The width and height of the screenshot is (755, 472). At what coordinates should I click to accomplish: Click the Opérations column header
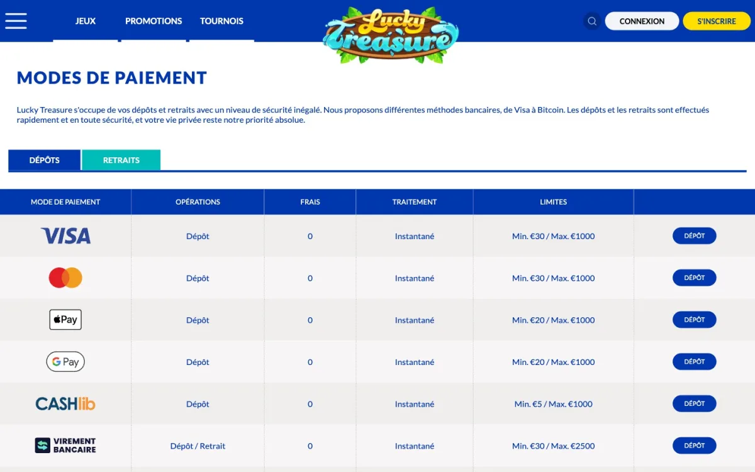[x=198, y=202]
